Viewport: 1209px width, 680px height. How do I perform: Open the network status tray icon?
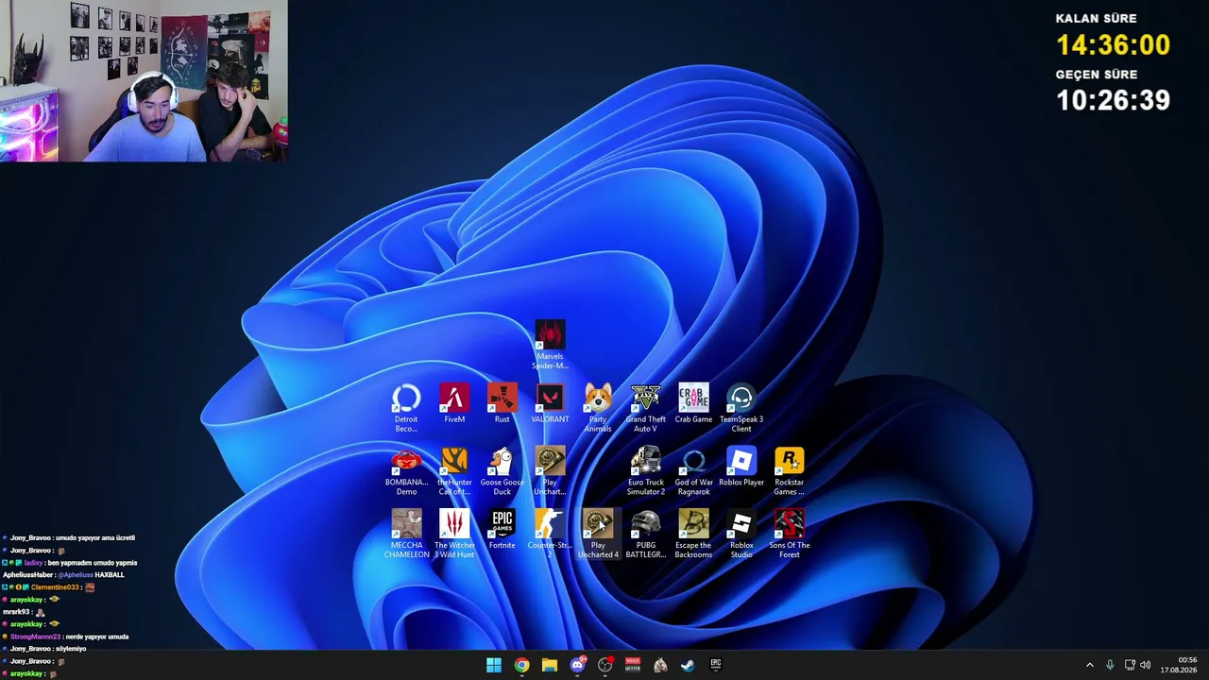click(x=1130, y=665)
